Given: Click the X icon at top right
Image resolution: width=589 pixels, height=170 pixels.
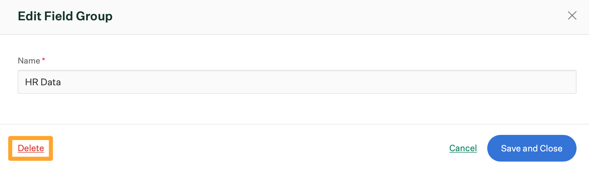Looking at the screenshot, I should click(x=572, y=15).
